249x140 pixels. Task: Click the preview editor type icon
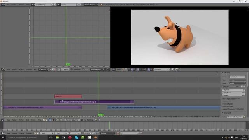114,70
